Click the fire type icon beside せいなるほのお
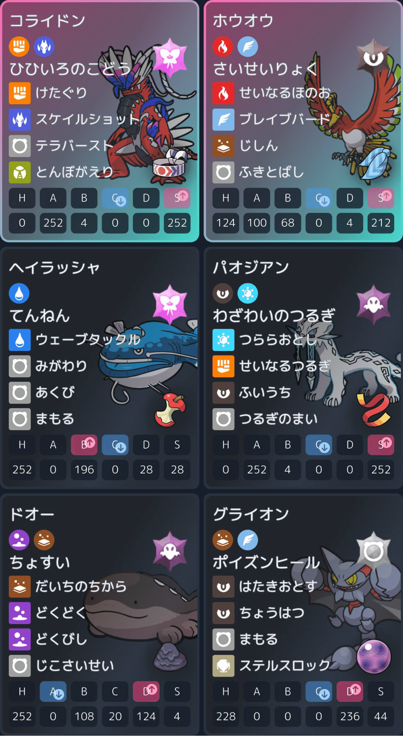The width and height of the screenshot is (403, 736). click(x=224, y=93)
